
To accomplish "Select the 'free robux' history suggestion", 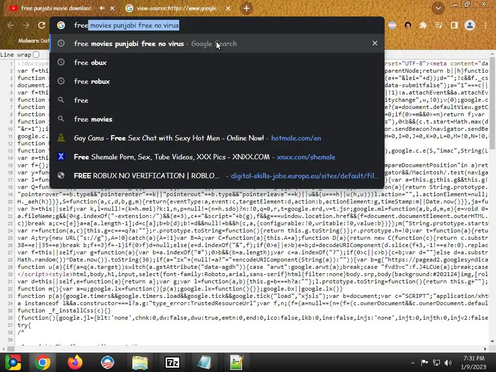I will [x=217, y=81].
